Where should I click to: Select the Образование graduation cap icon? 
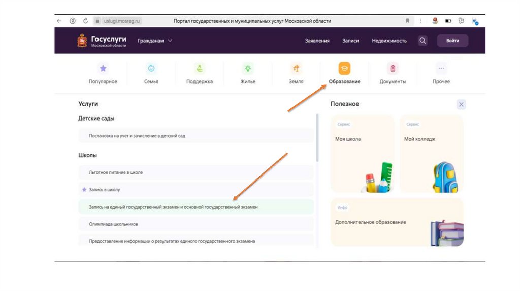tap(344, 69)
